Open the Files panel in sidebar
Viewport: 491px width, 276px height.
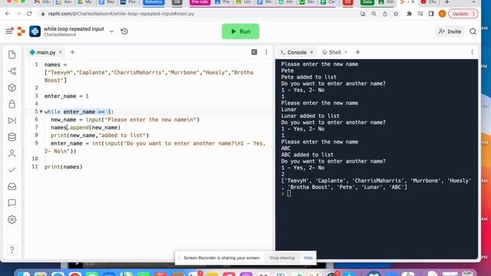pos(12,54)
